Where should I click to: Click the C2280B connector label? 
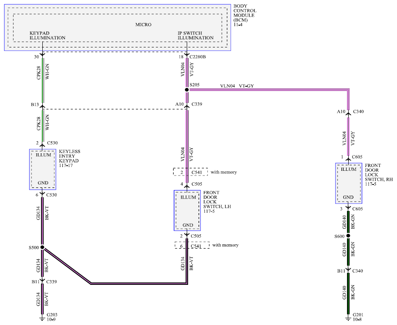(197, 57)
